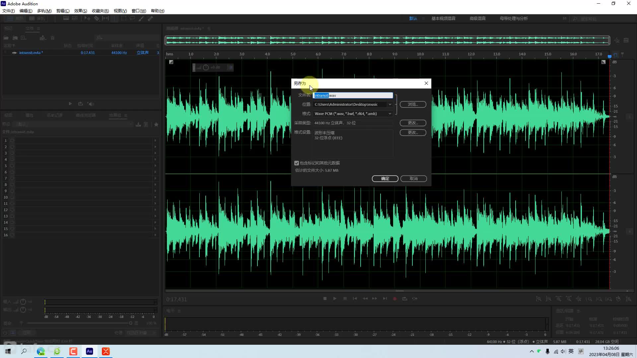Image resolution: width=637 pixels, height=358 pixels.
Task: Click 更改... next to sample type
Action: [x=413, y=123]
